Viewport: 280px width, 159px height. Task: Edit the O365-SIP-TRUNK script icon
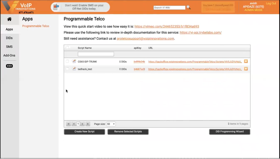click(x=74, y=61)
